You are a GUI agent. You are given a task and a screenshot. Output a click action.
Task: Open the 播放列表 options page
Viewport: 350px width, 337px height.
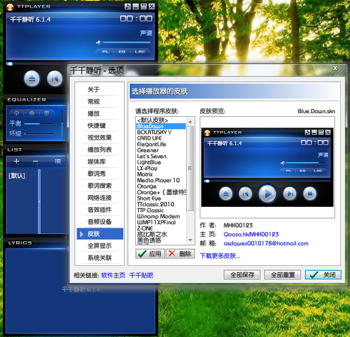pyautogui.click(x=100, y=150)
